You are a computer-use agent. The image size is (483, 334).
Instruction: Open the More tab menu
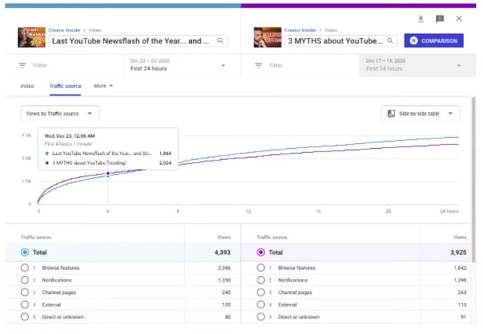tap(103, 86)
